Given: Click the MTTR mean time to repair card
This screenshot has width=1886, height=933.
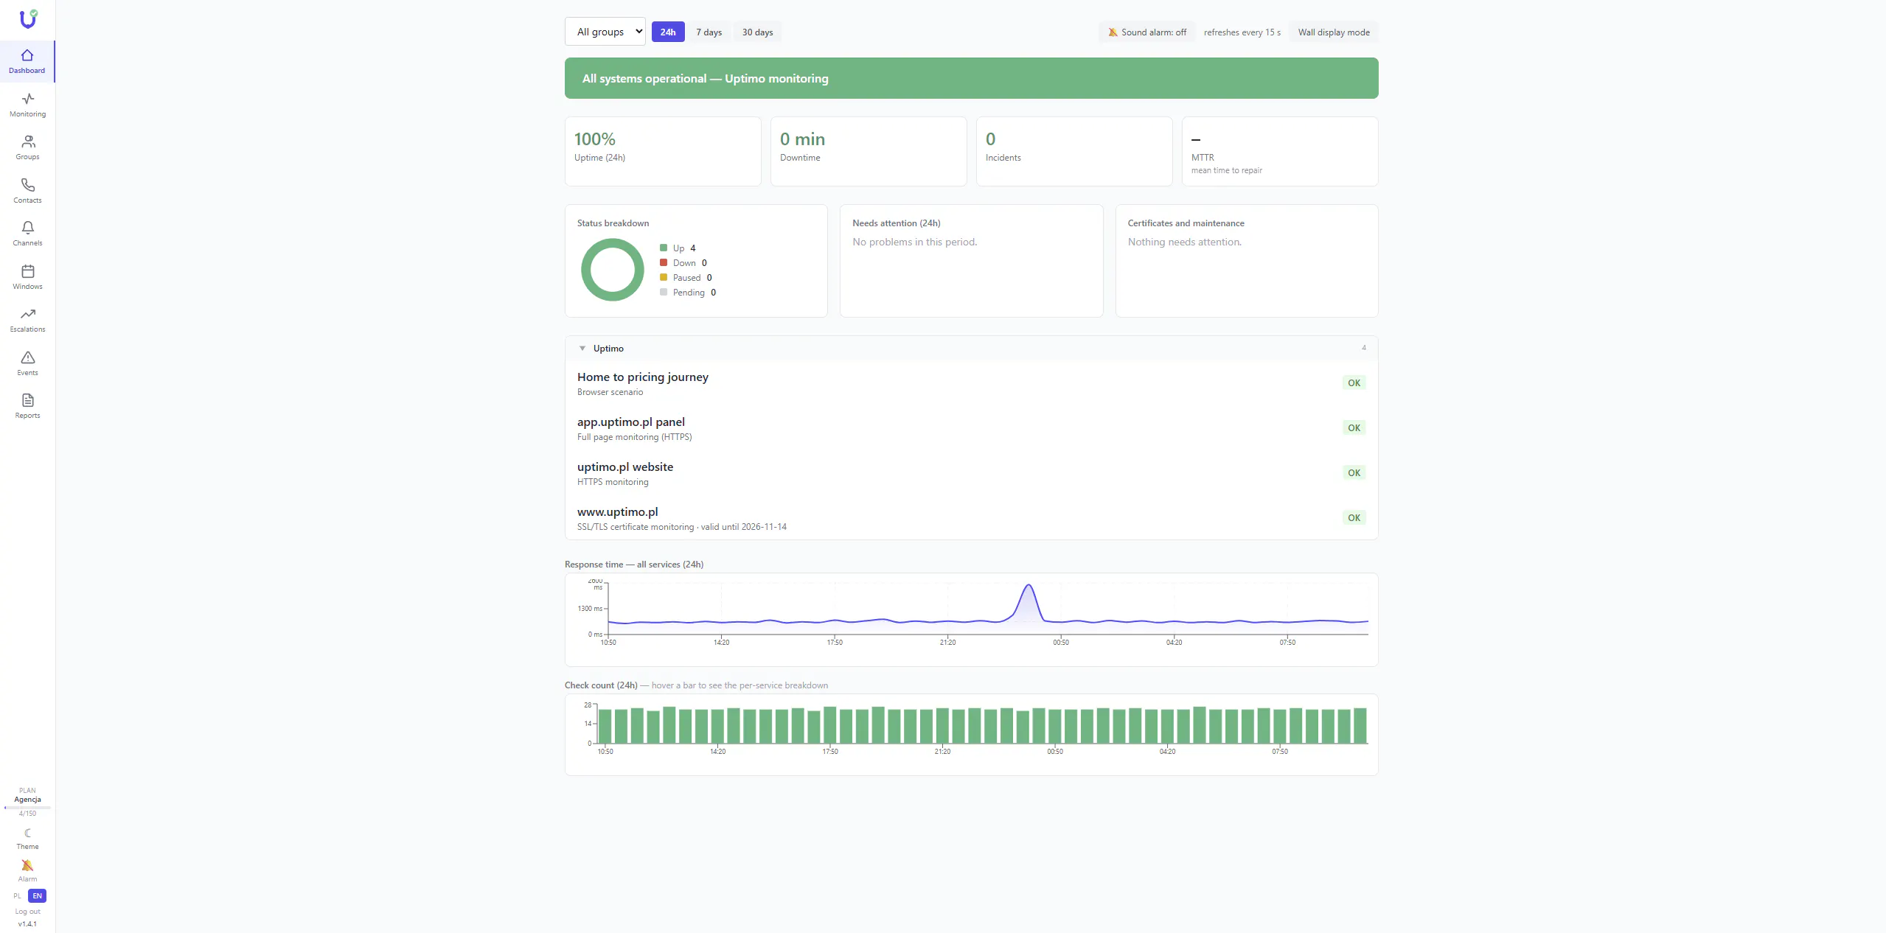Looking at the screenshot, I should (1280, 152).
